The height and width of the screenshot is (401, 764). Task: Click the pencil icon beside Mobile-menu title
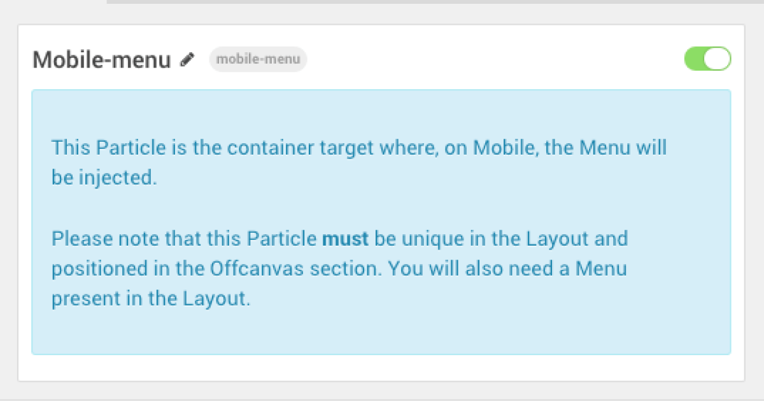187,60
